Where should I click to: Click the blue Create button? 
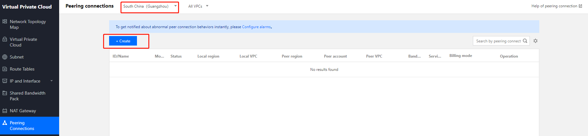123,41
